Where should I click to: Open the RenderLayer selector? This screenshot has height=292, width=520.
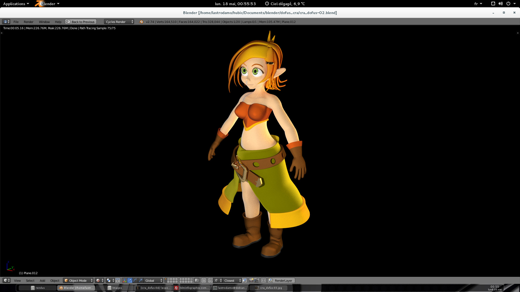point(281,280)
